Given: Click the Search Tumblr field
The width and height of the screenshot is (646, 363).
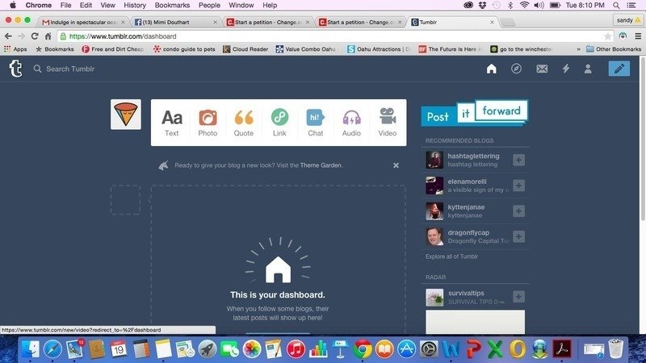Looking at the screenshot, I should coord(97,69).
